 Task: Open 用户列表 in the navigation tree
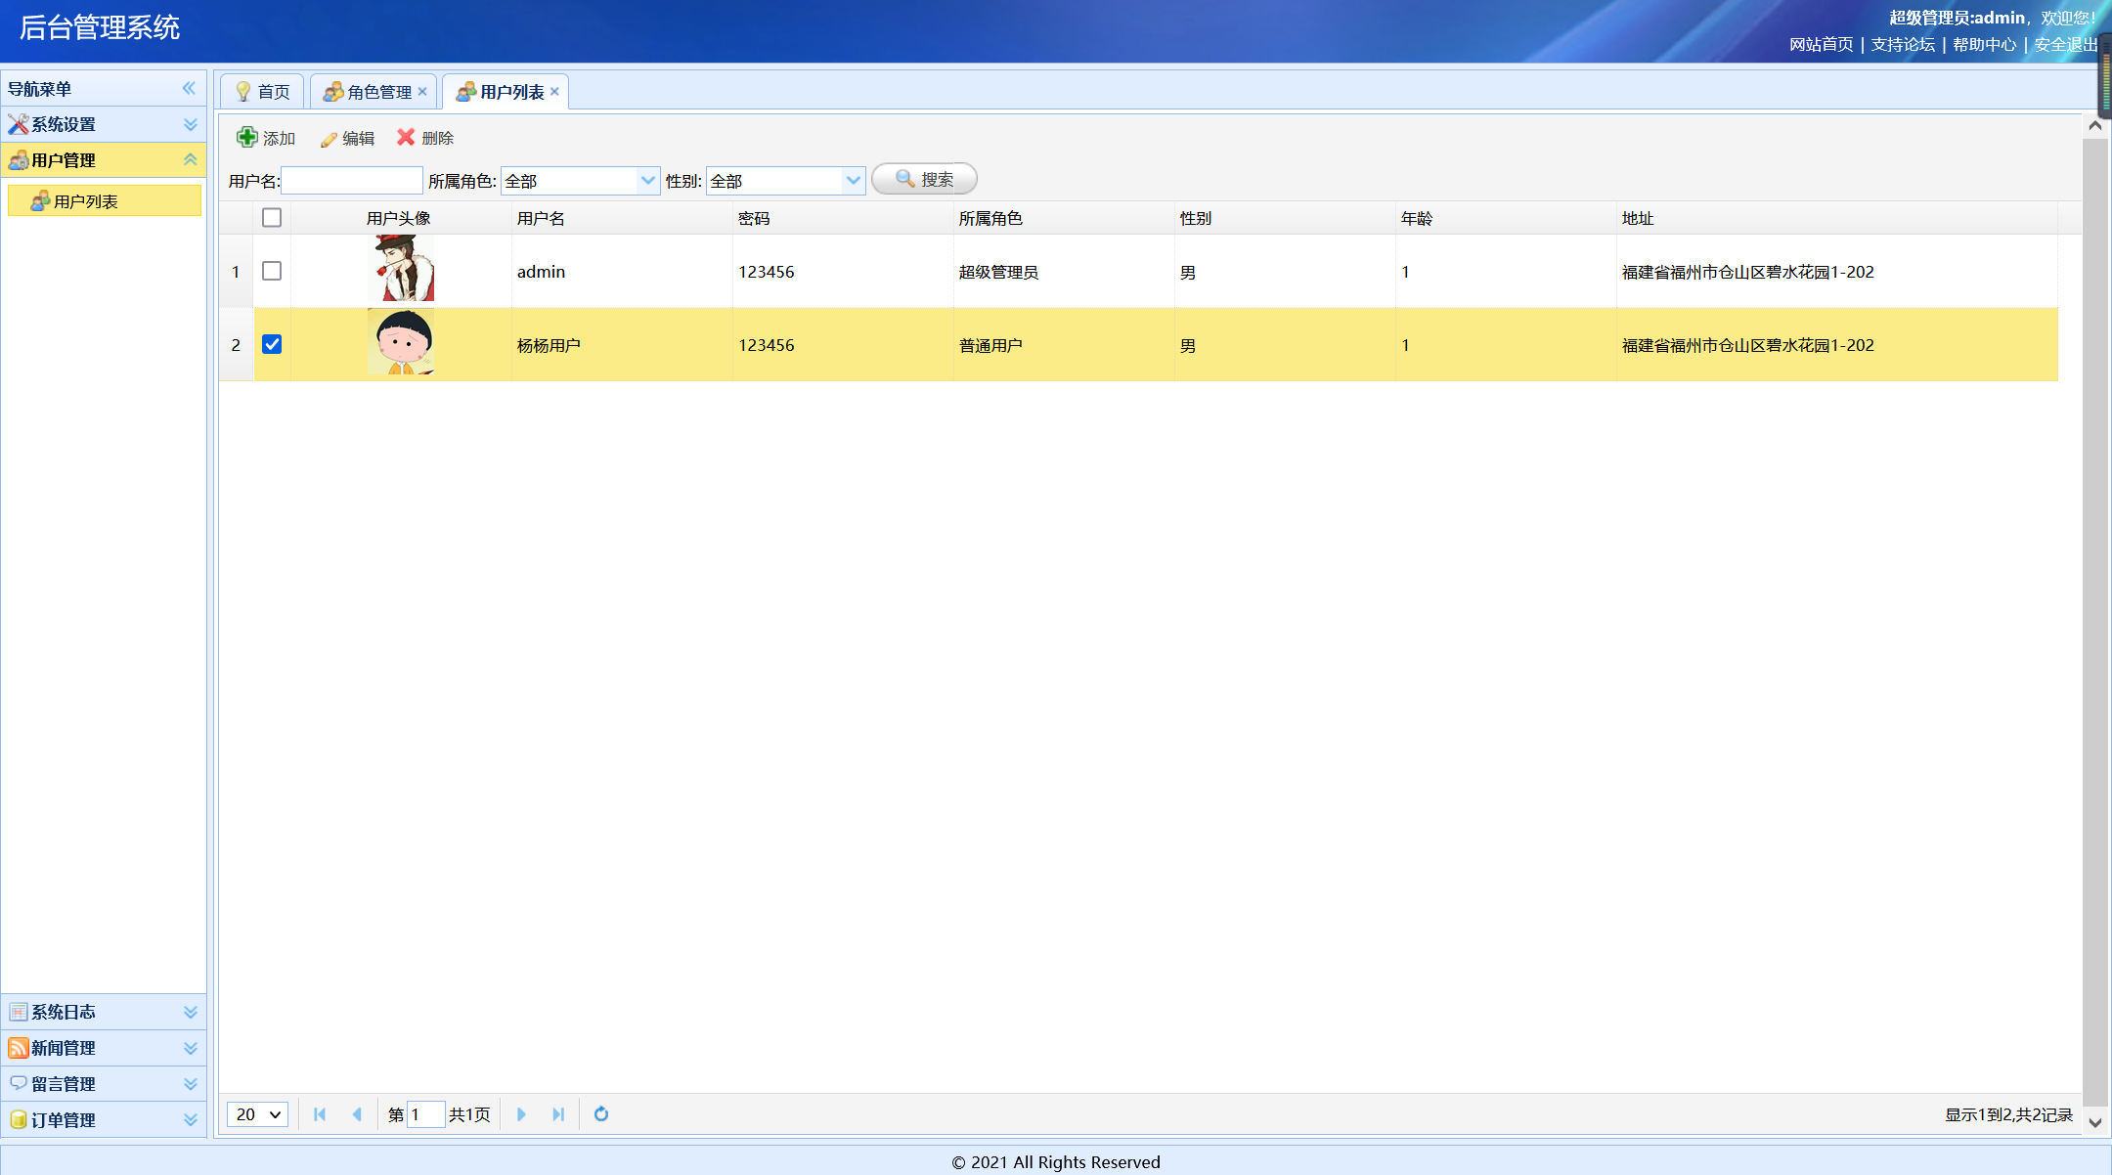(x=105, y=201)
